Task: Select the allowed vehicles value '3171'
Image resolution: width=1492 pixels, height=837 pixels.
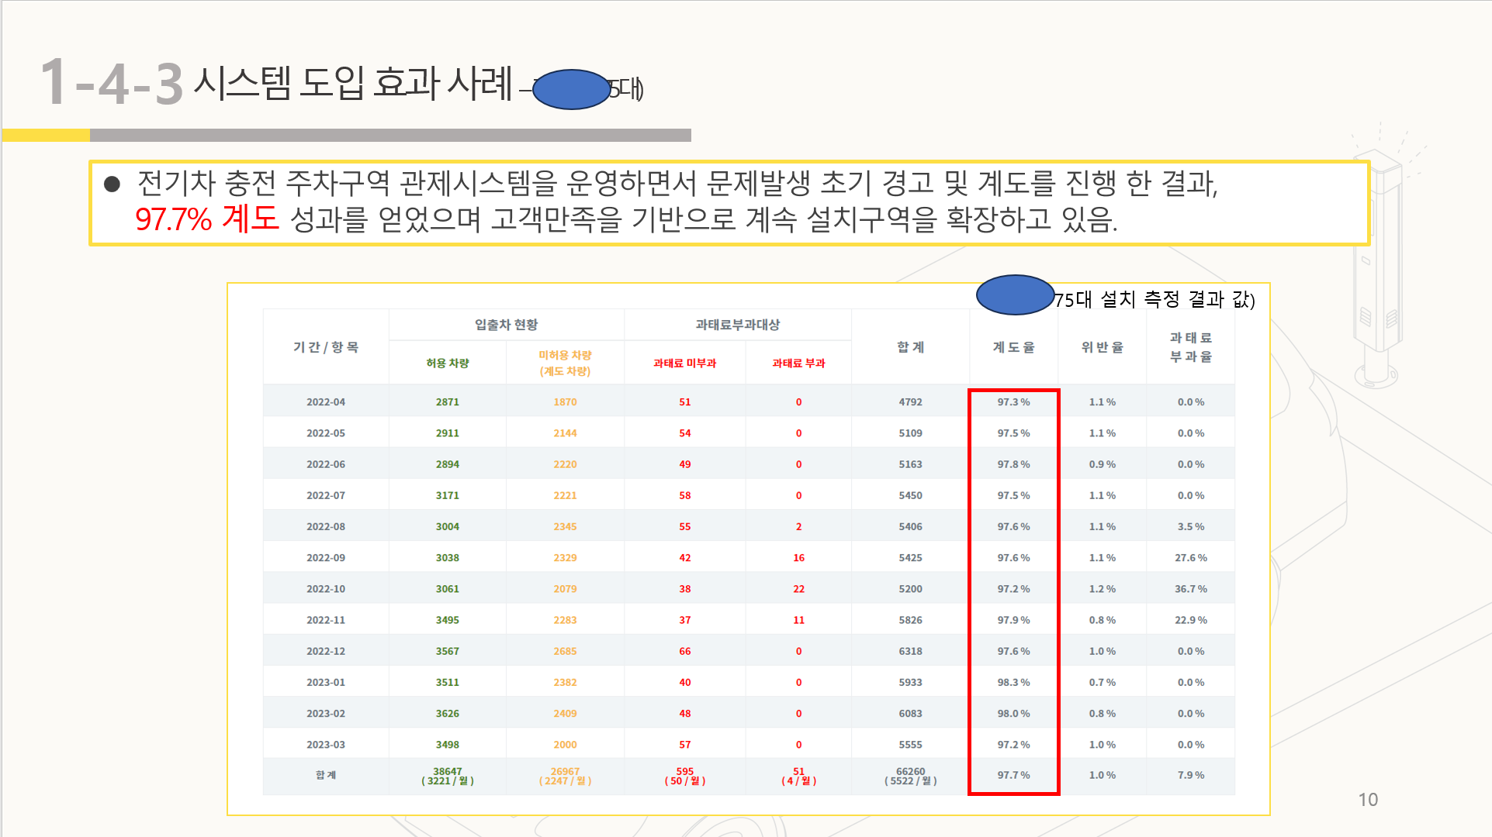Action: click(x=448, y=495)
